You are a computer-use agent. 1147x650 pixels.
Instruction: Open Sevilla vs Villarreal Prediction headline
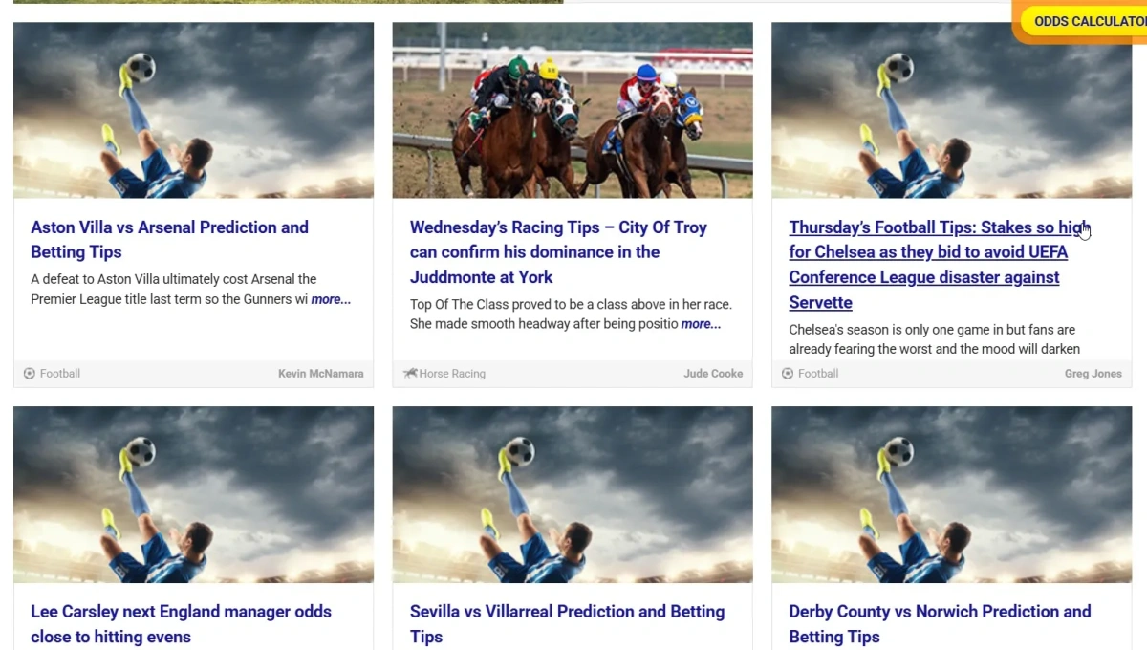[568, 624]
